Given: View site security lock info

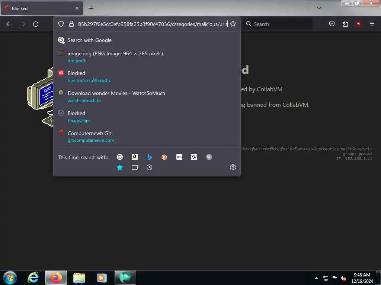Looking at the screenshot, I should pos(71,24).
